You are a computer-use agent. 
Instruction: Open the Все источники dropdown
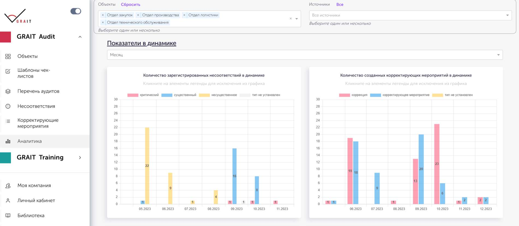click(x=410, y=15)
